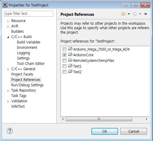Expand the Validation tree node

8,101
